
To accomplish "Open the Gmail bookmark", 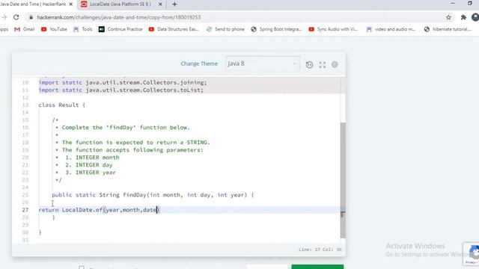I will coord(25,29).
